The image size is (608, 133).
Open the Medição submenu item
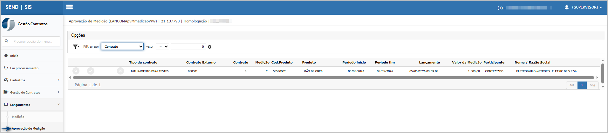pos(18,117)
